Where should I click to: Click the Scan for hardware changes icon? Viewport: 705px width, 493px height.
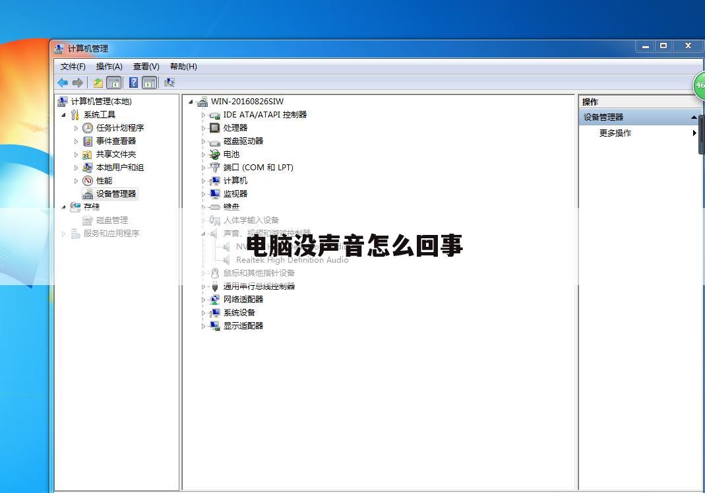(x=169, y=82)
